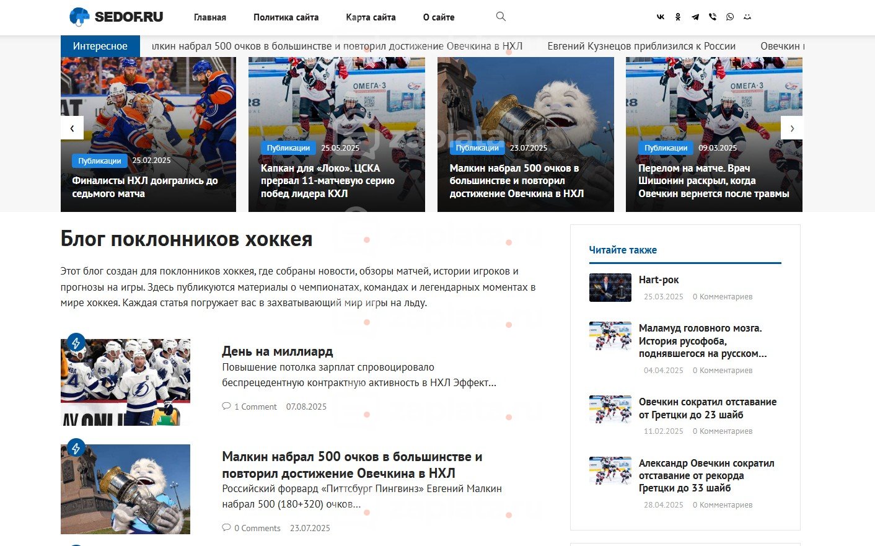This screenshot has width=875, height=546.
Task: Open sidebar article «Hart-рок»
Action: 659,280
